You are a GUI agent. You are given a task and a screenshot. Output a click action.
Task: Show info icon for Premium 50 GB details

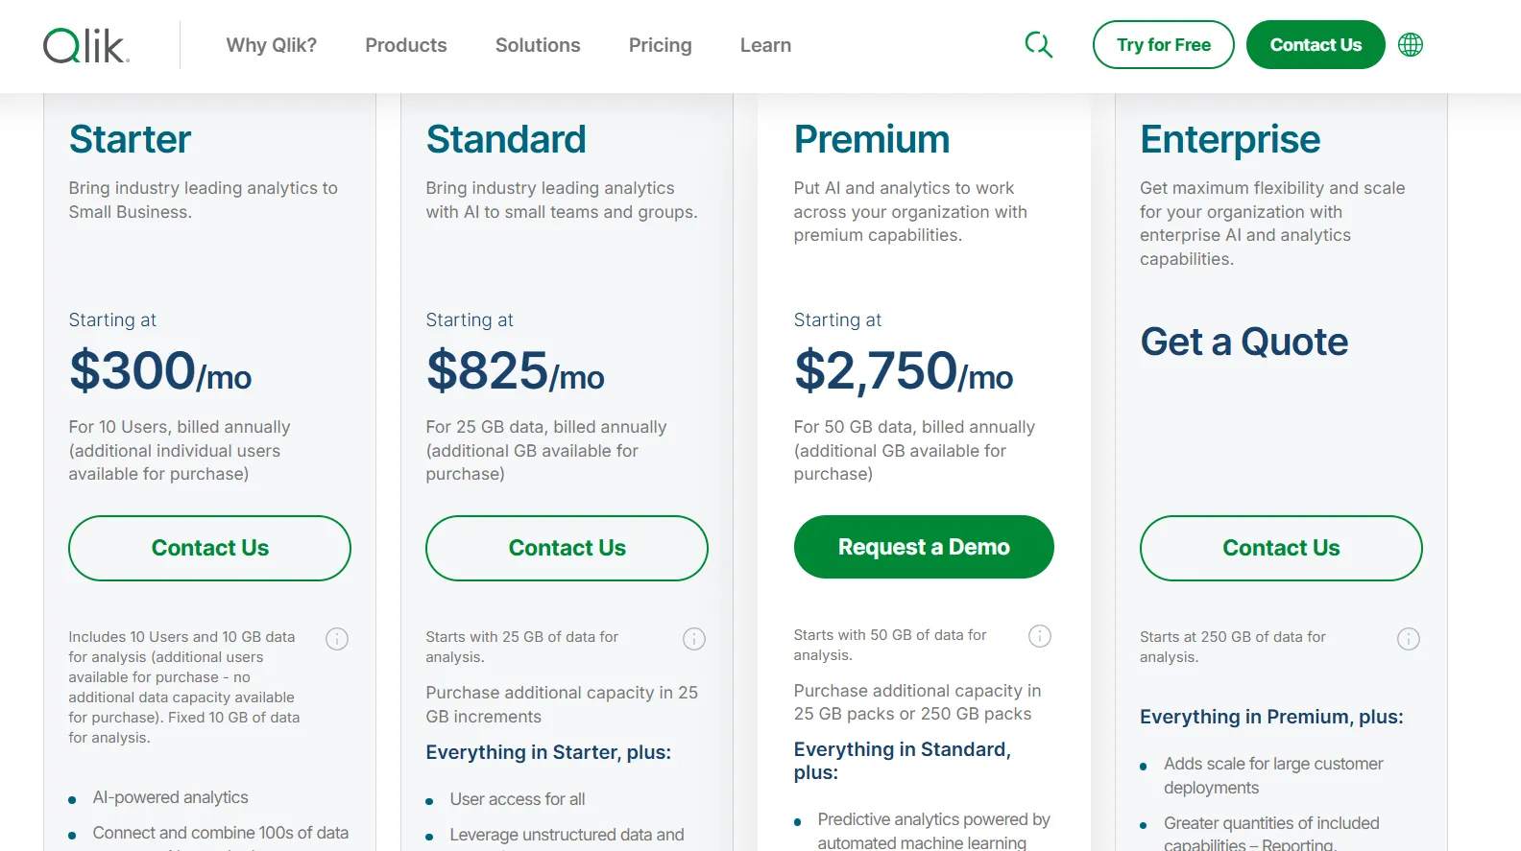pos(1040,636)
